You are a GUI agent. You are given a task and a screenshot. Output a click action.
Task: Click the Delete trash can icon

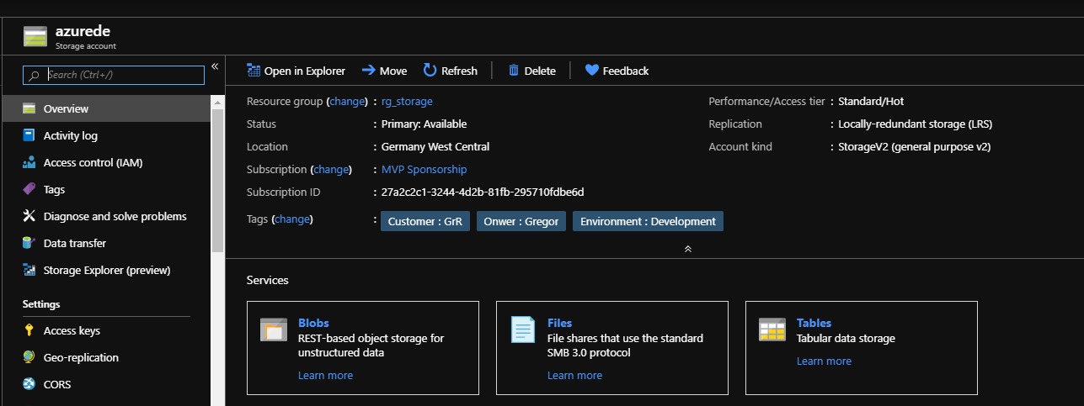[513, 71]
